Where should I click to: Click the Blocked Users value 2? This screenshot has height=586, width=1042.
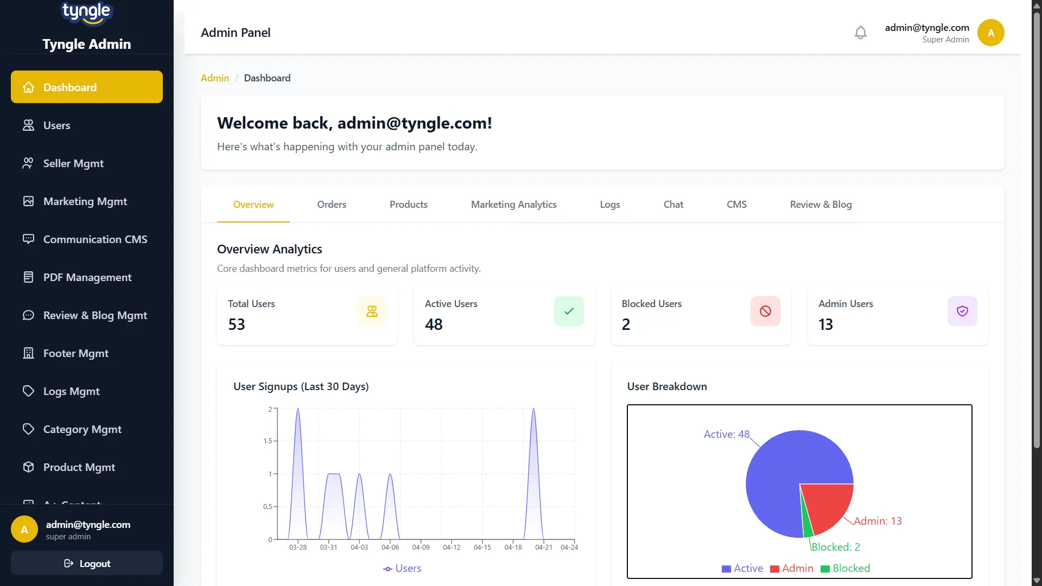point(626,324)
